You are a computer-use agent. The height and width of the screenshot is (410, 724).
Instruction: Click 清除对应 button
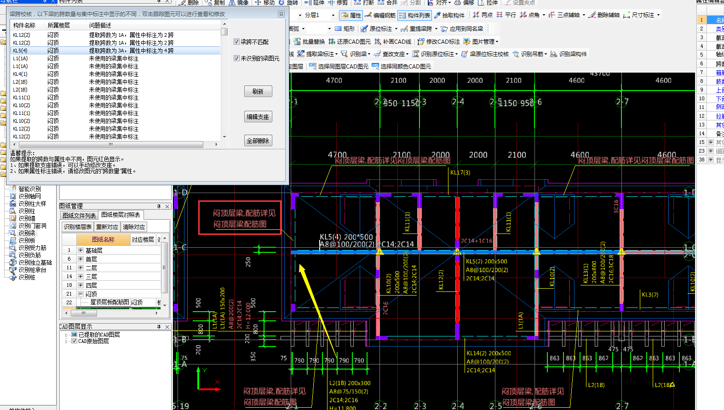pos(134,227)
